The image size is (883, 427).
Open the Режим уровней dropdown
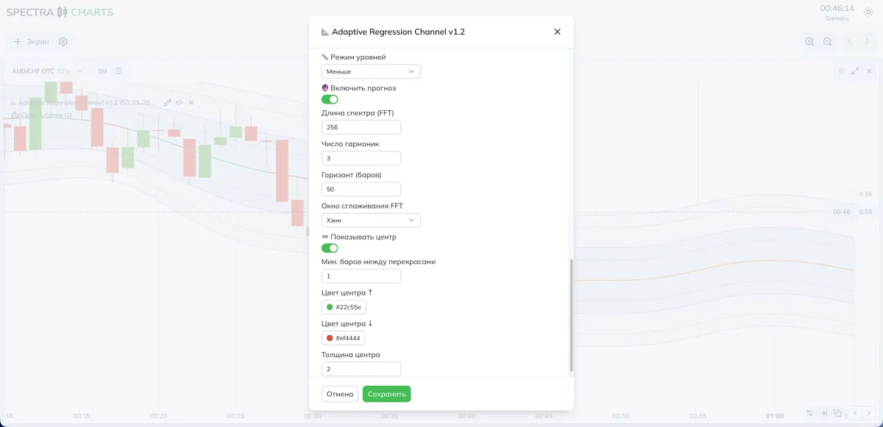[371, 71]
